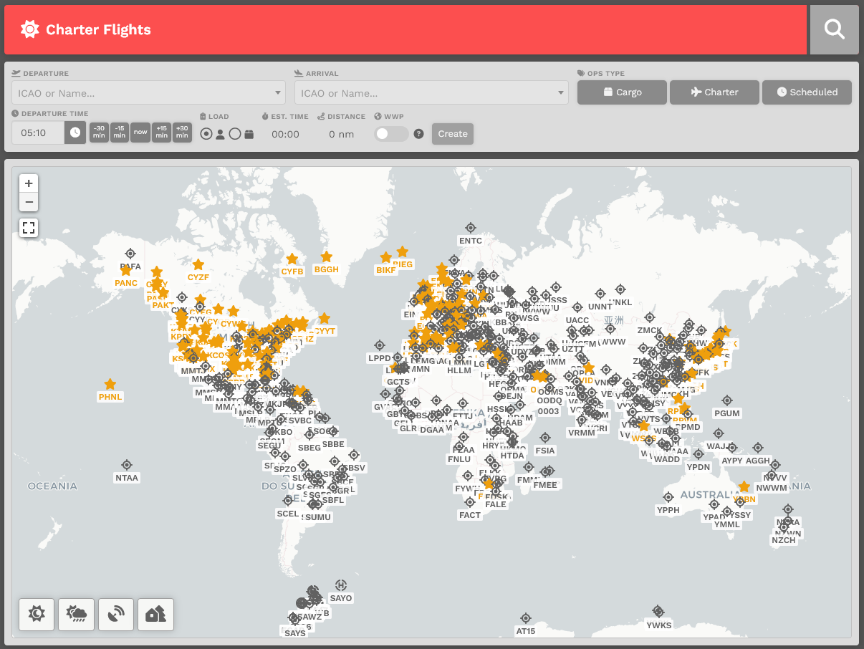Screen dimensions: 864x649
Task: Zoom in on the map
Action: 29,183
